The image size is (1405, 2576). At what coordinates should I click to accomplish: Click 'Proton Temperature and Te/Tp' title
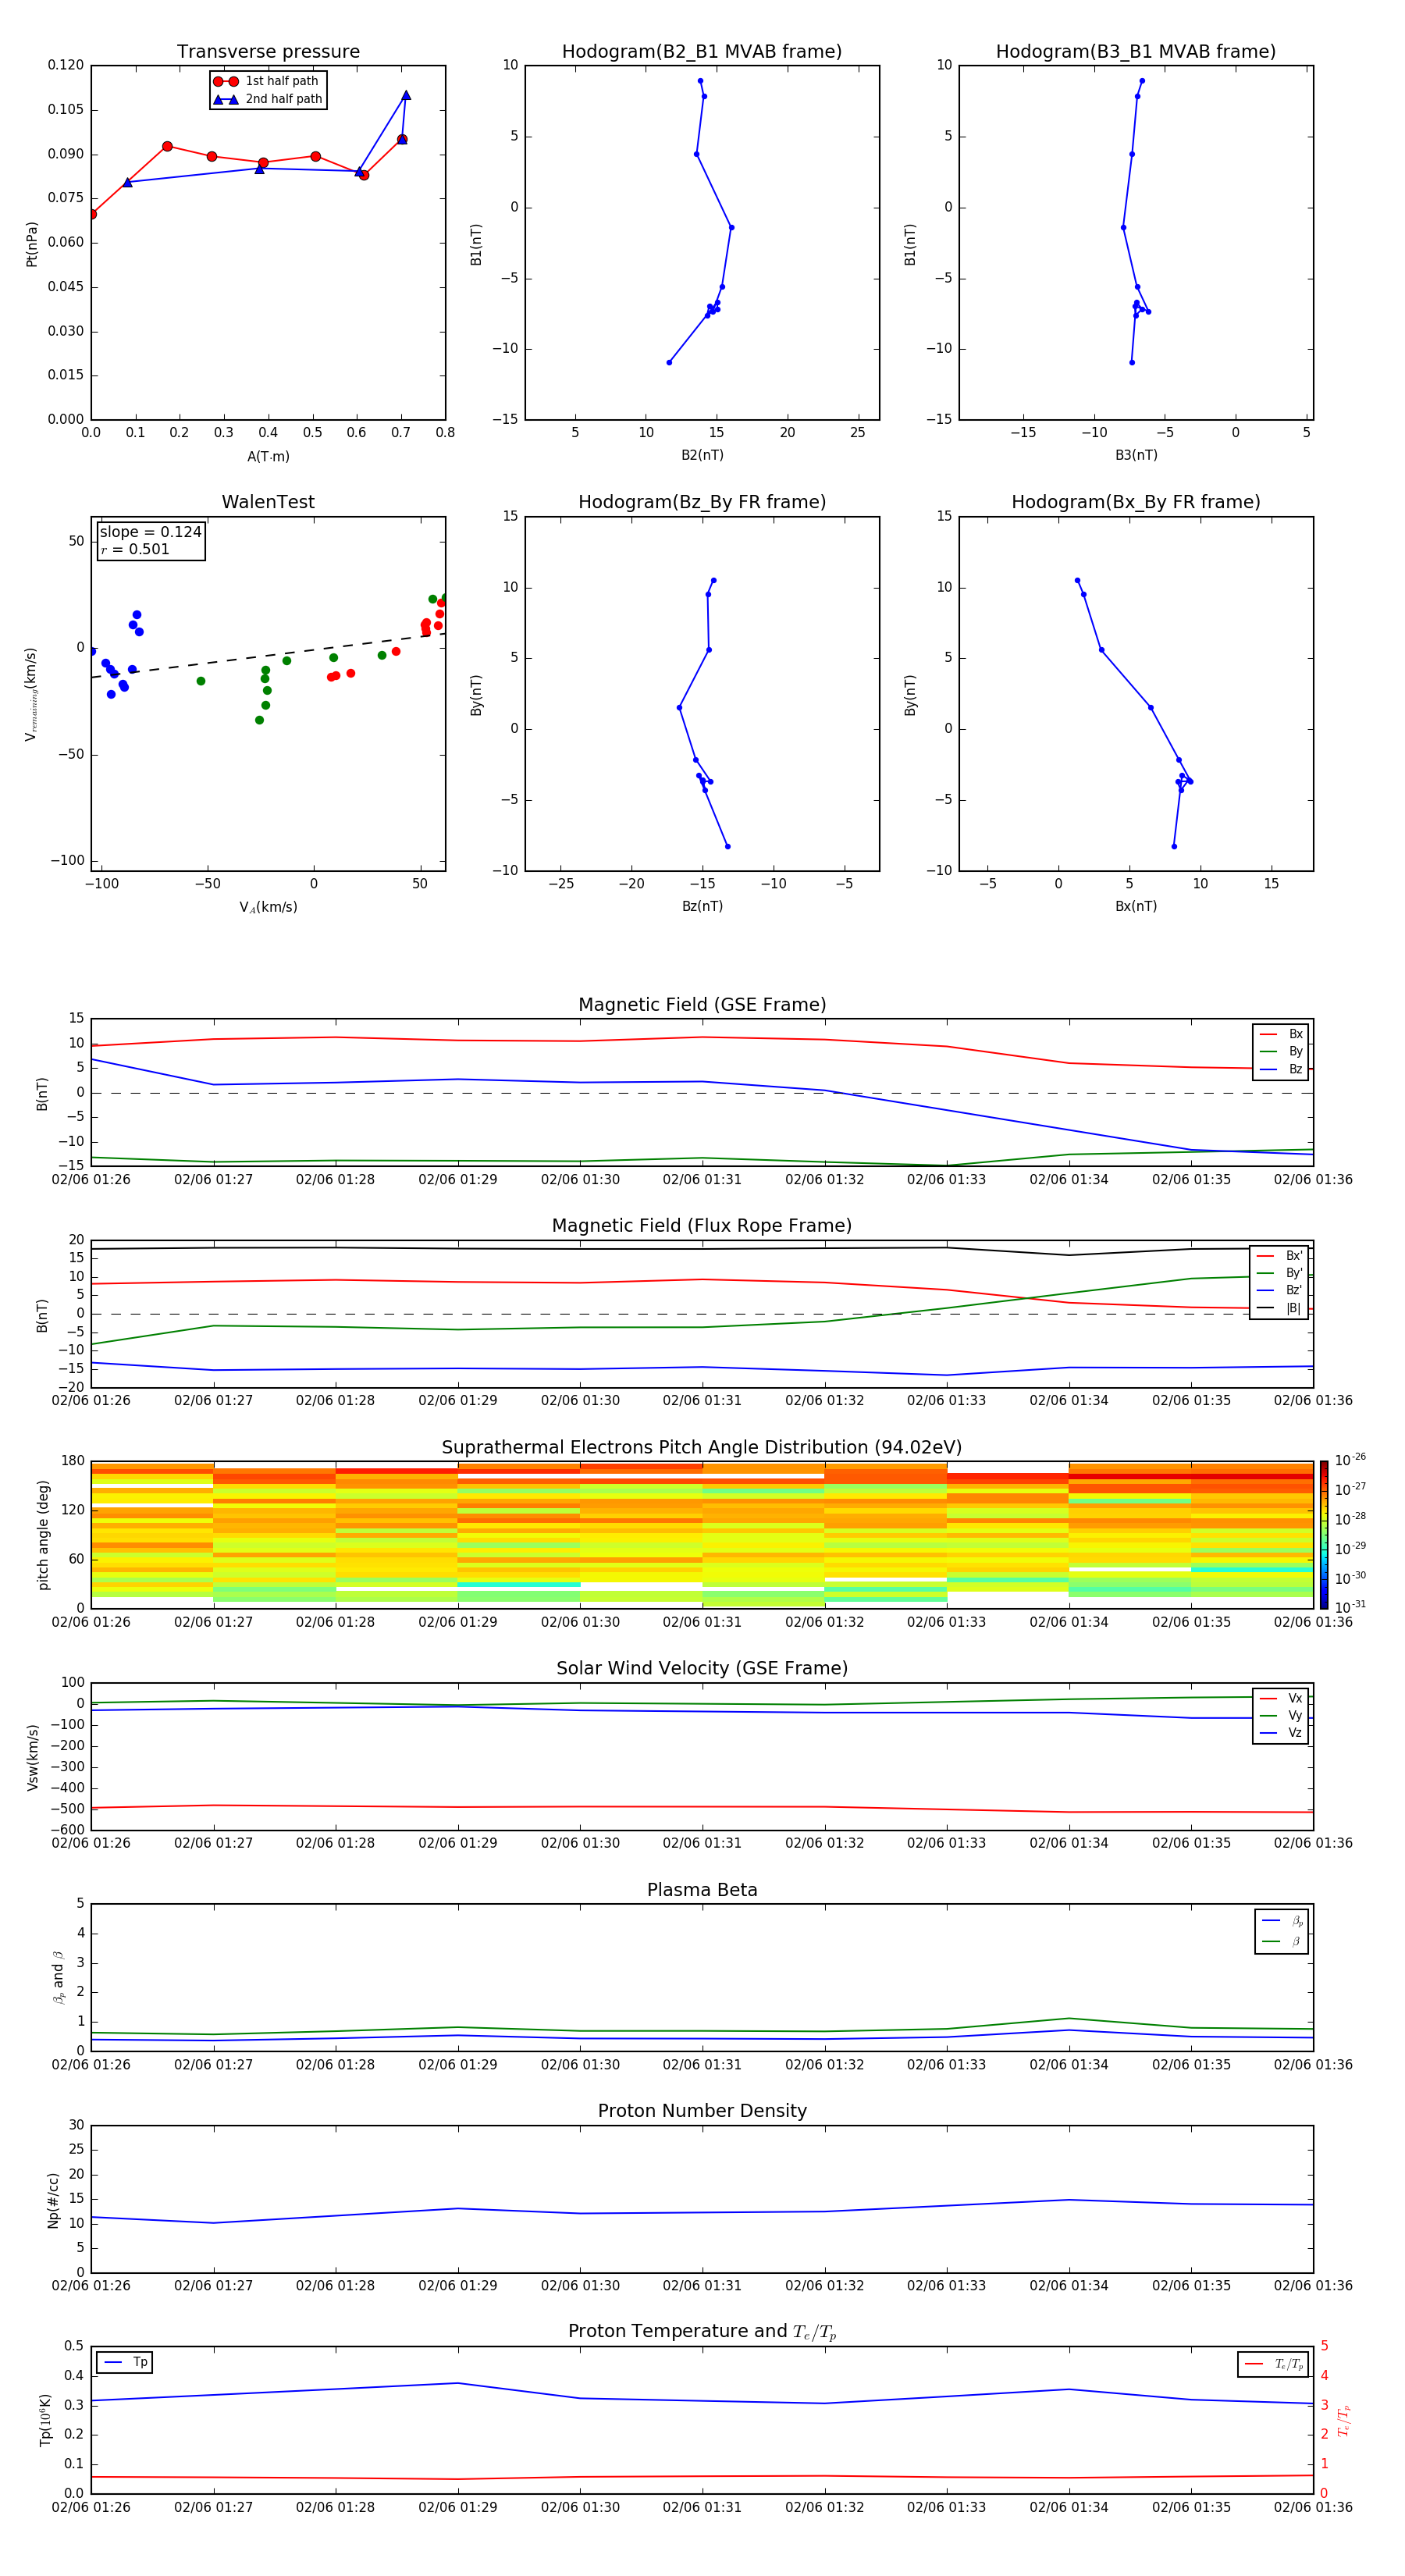[702, 2332]
